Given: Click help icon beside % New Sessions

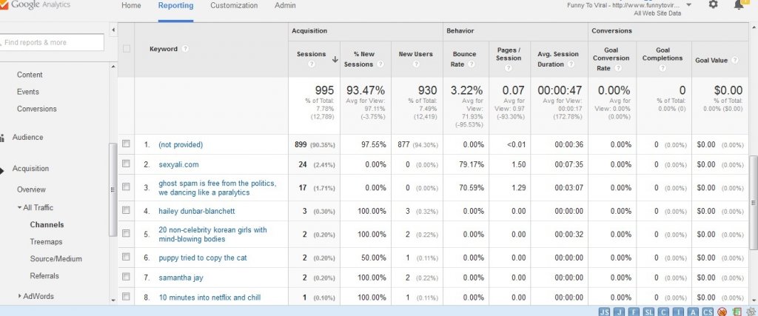Looking at the screenshot, I should (380, 64).
